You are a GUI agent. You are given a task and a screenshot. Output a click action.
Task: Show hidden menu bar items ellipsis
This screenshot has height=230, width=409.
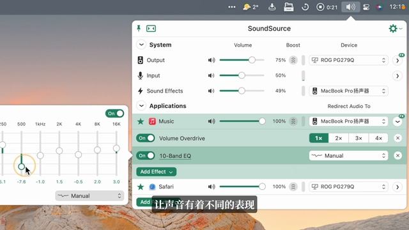click(231, 7)
